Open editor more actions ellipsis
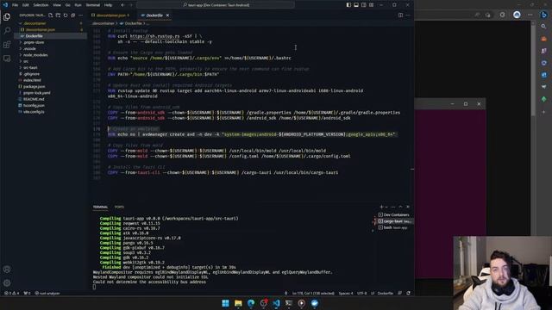 coord(408,15)
